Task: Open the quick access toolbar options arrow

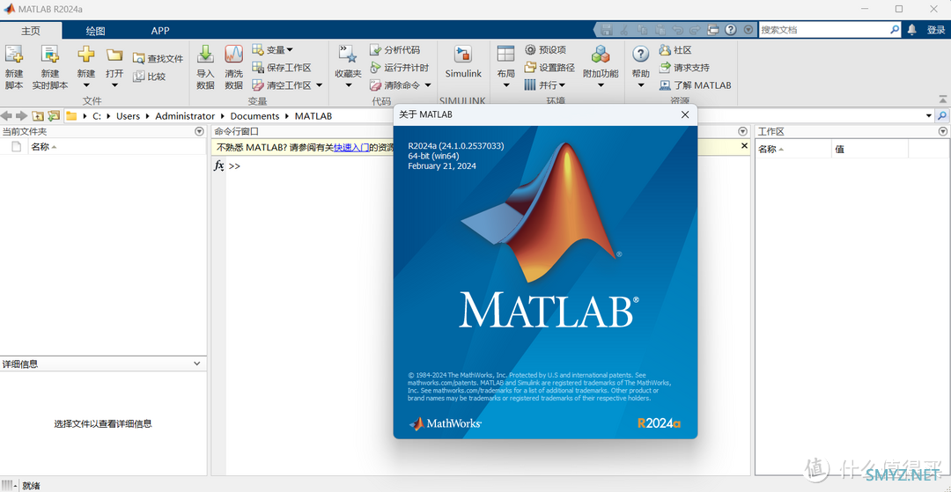Action: 748,29
